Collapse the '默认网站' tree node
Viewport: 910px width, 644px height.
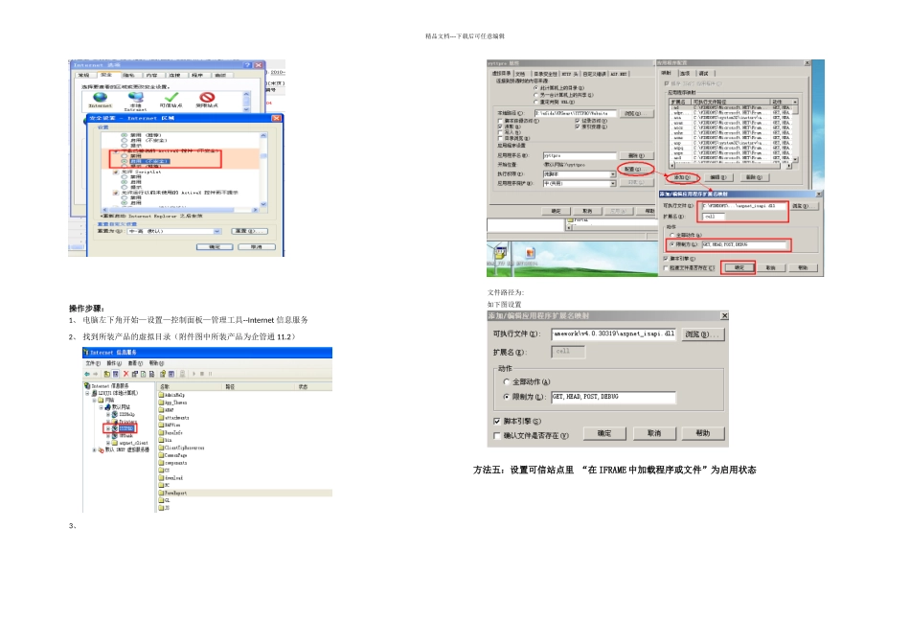pos(101,407)
